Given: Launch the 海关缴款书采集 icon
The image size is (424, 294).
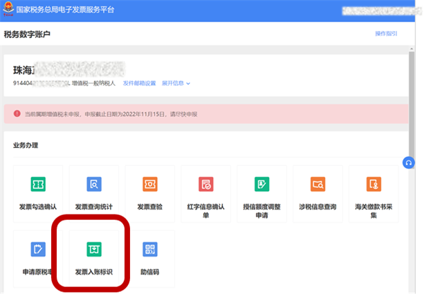Looking at the screenshot, I should point(374,184).
